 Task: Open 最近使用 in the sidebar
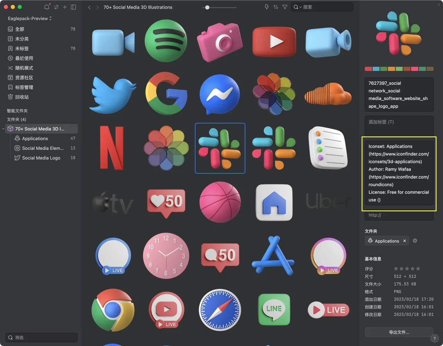(x=42, y=58)
